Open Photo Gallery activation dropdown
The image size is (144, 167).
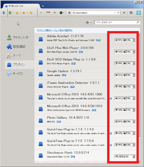pos(125,122)
